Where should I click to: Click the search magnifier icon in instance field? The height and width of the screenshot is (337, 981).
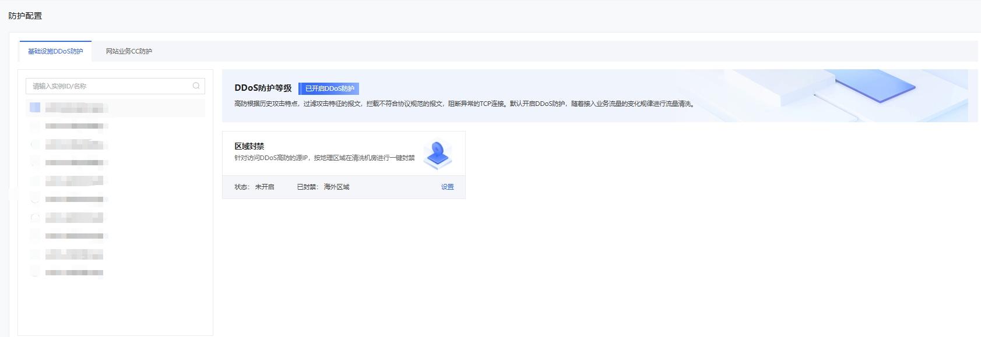196,86
